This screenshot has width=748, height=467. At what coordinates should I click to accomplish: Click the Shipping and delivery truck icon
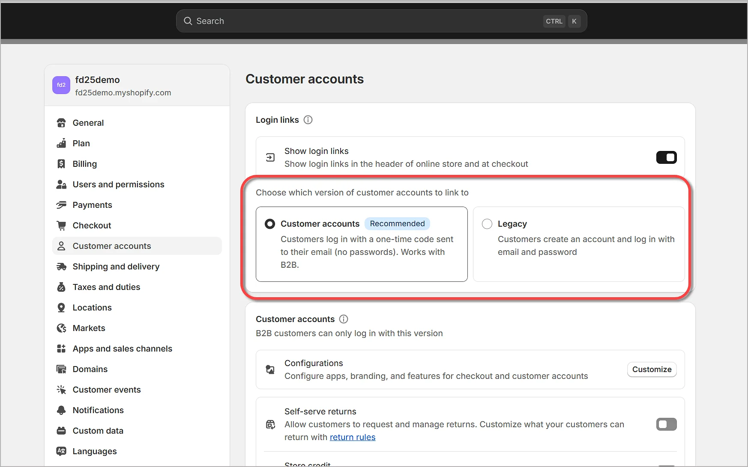point(61,266)
